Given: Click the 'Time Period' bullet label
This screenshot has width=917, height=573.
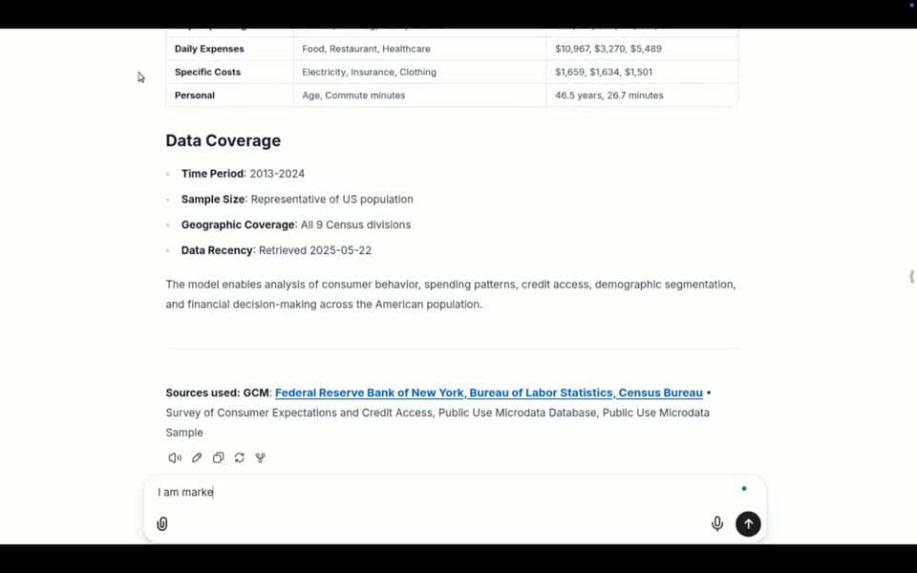Looking at the screenshot, I should (212, 174).
